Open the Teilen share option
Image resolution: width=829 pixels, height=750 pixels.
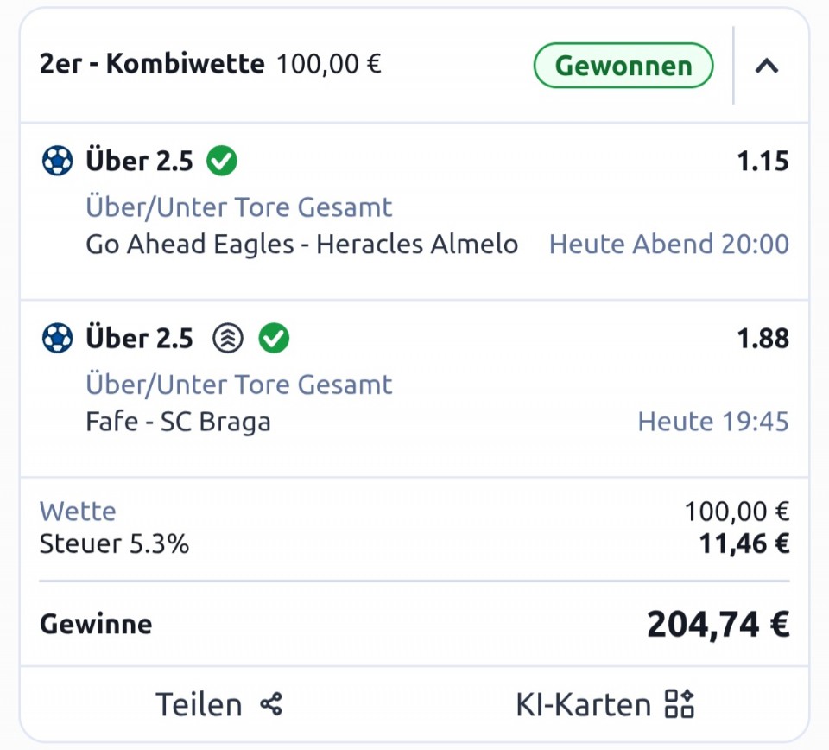(199, 705)
